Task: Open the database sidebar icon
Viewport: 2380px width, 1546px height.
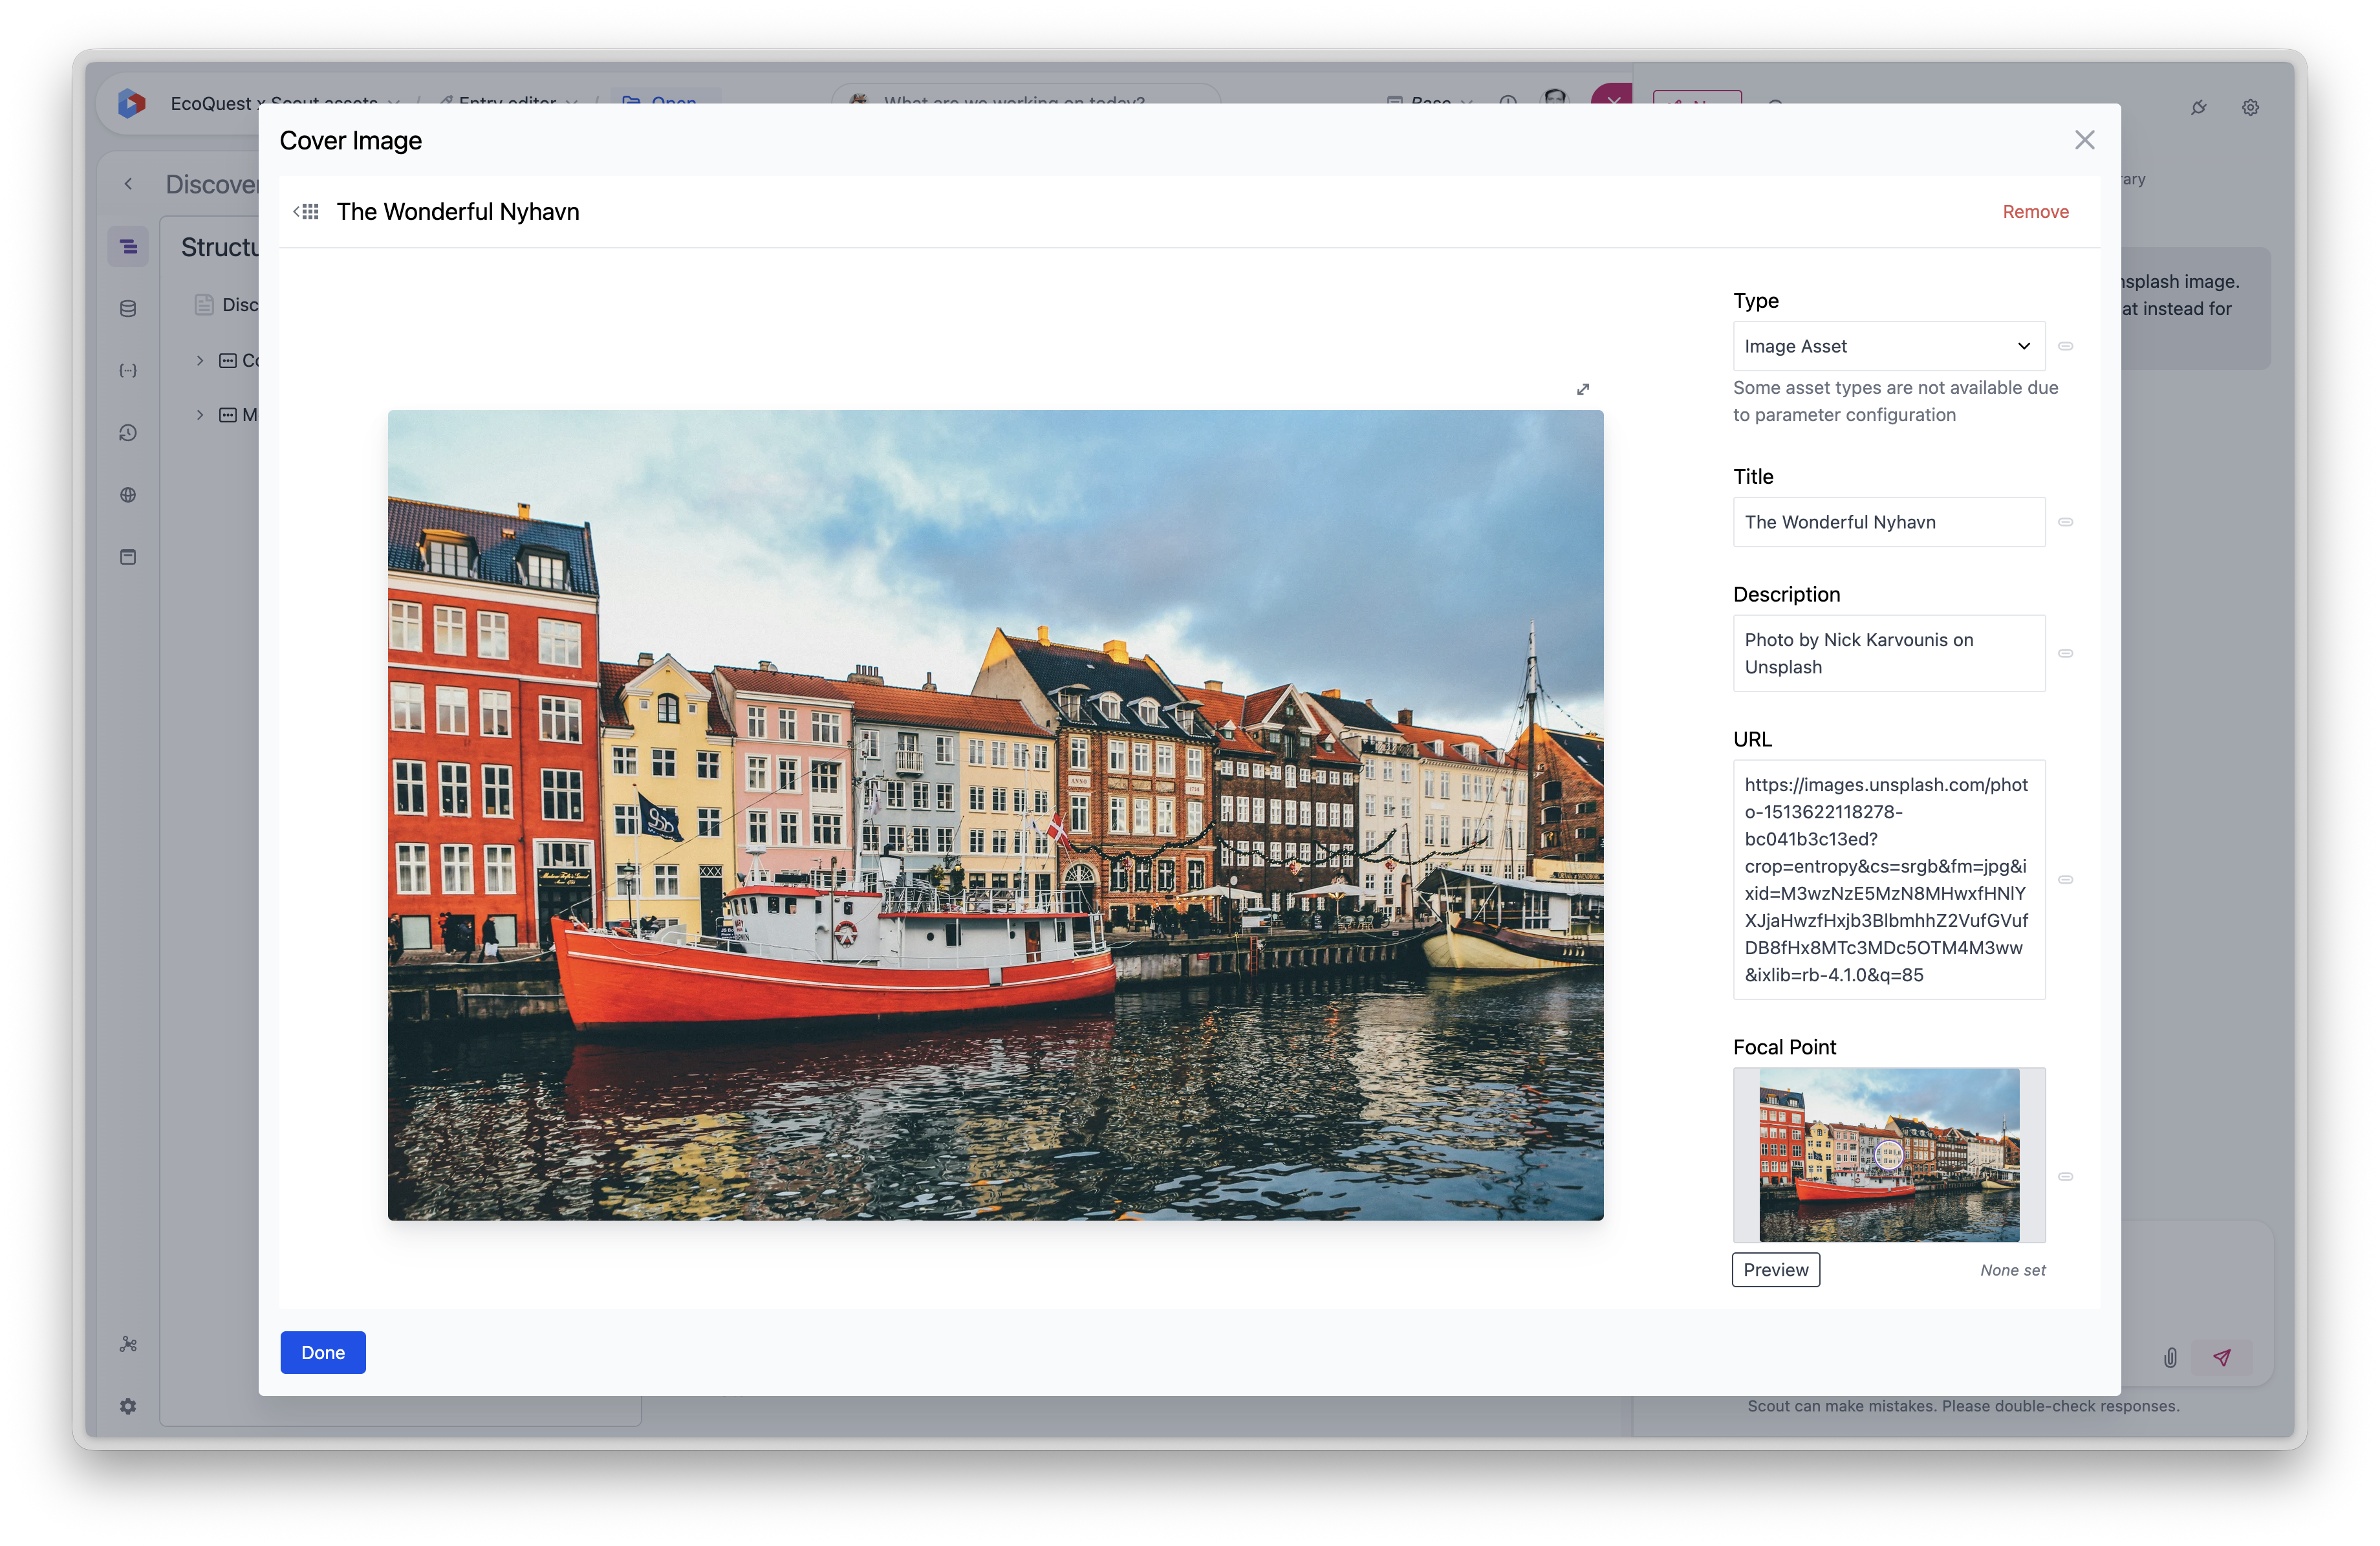Action: point(128,309)
